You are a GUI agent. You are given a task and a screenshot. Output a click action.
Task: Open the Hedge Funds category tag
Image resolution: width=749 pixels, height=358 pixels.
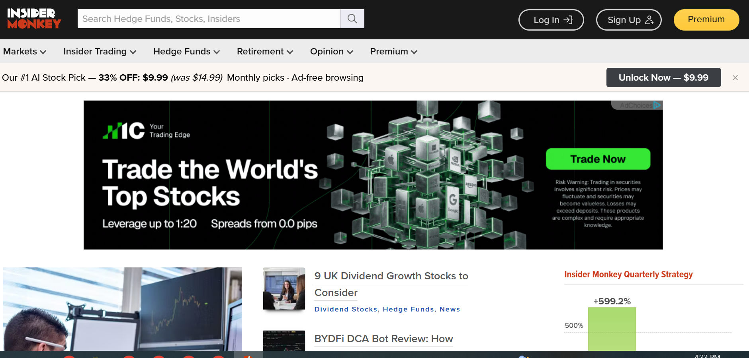click(x=408, y=309)
